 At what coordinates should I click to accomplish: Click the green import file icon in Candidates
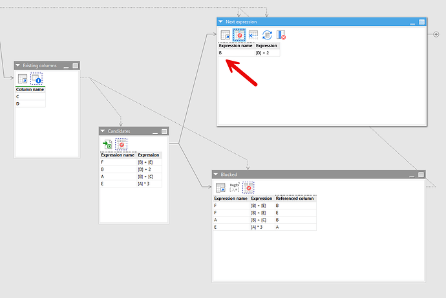(x=107, y=144)
